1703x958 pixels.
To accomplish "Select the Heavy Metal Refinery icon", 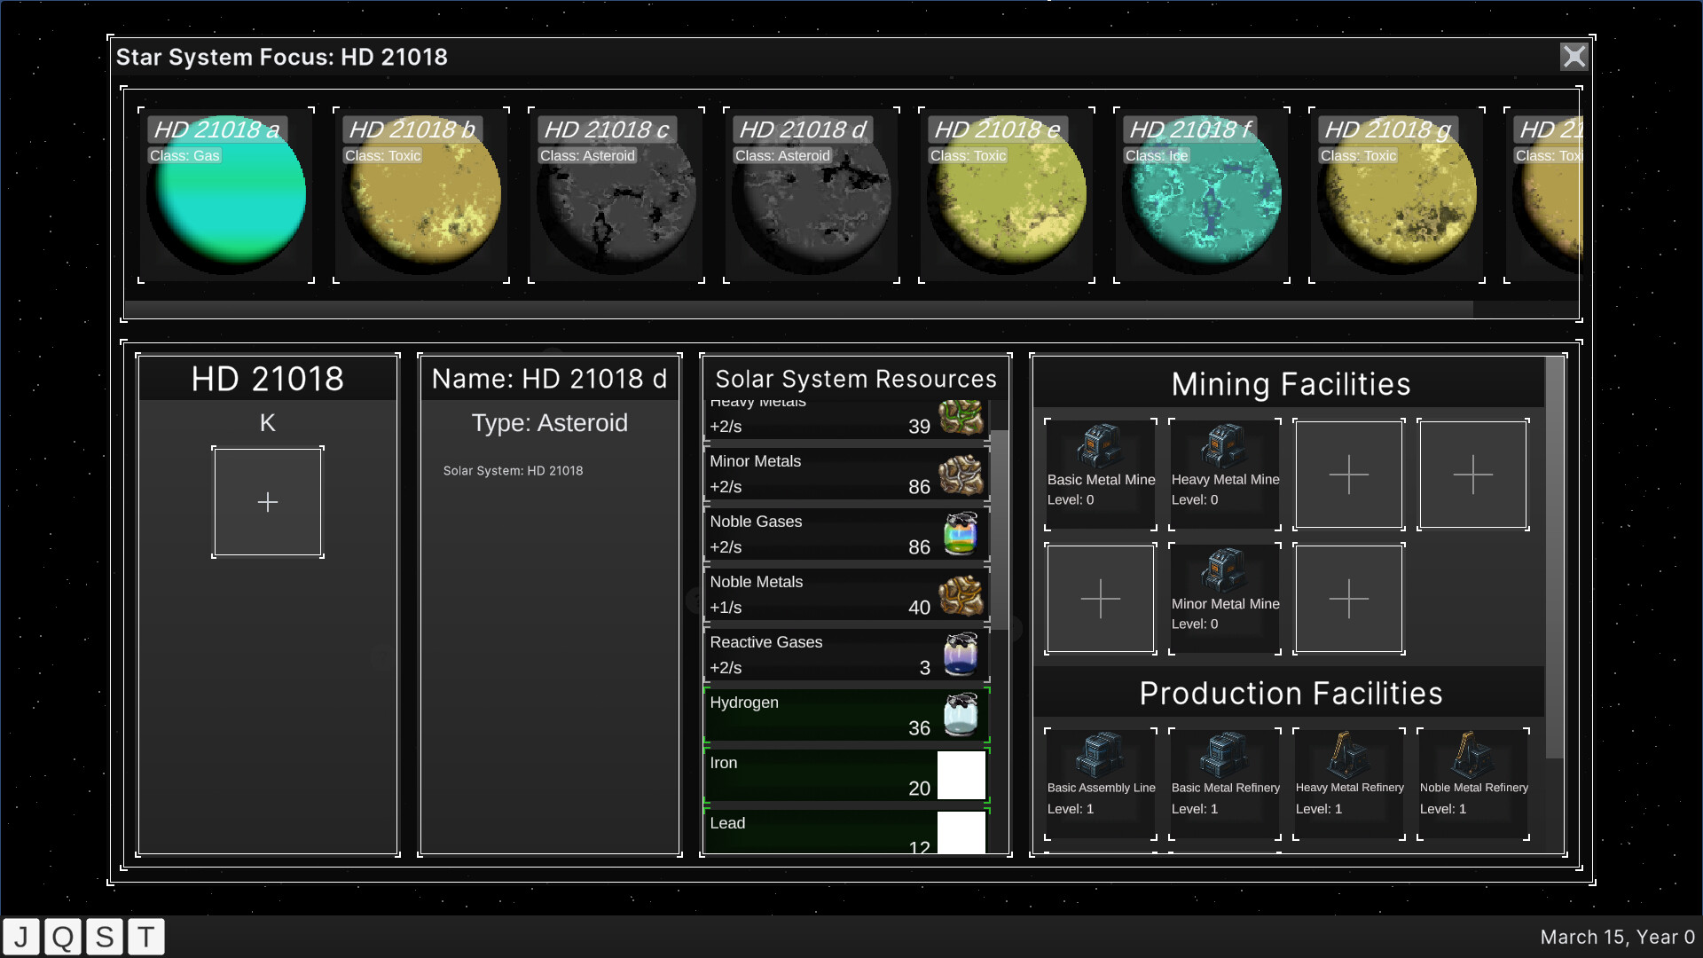I will click(1349, 754).
